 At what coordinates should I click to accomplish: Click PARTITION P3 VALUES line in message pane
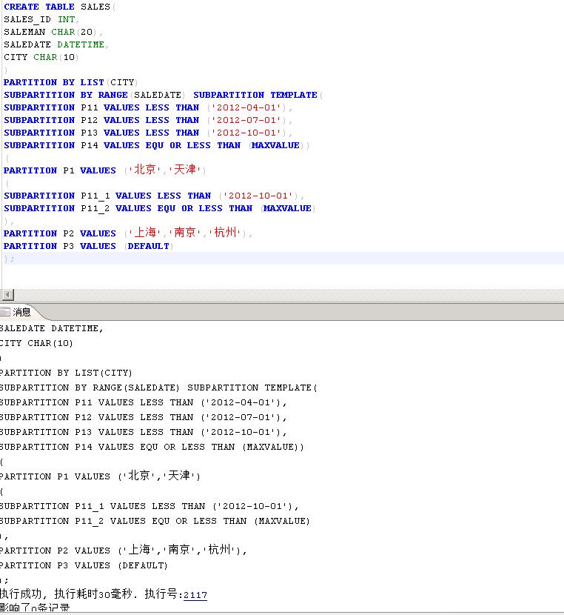tap(84, 565)
